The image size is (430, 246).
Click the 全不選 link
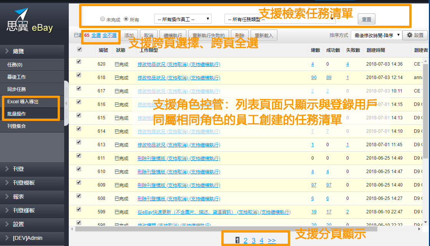(x=110, y=35)
